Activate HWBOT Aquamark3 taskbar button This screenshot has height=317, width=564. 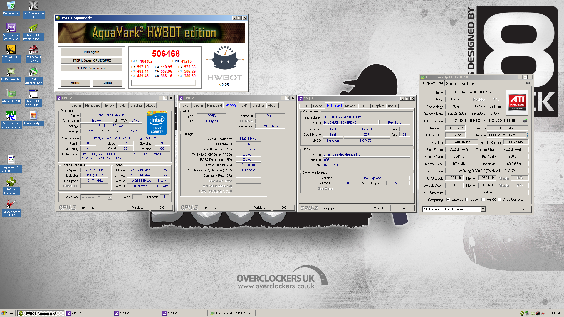[x=41, y=313]
